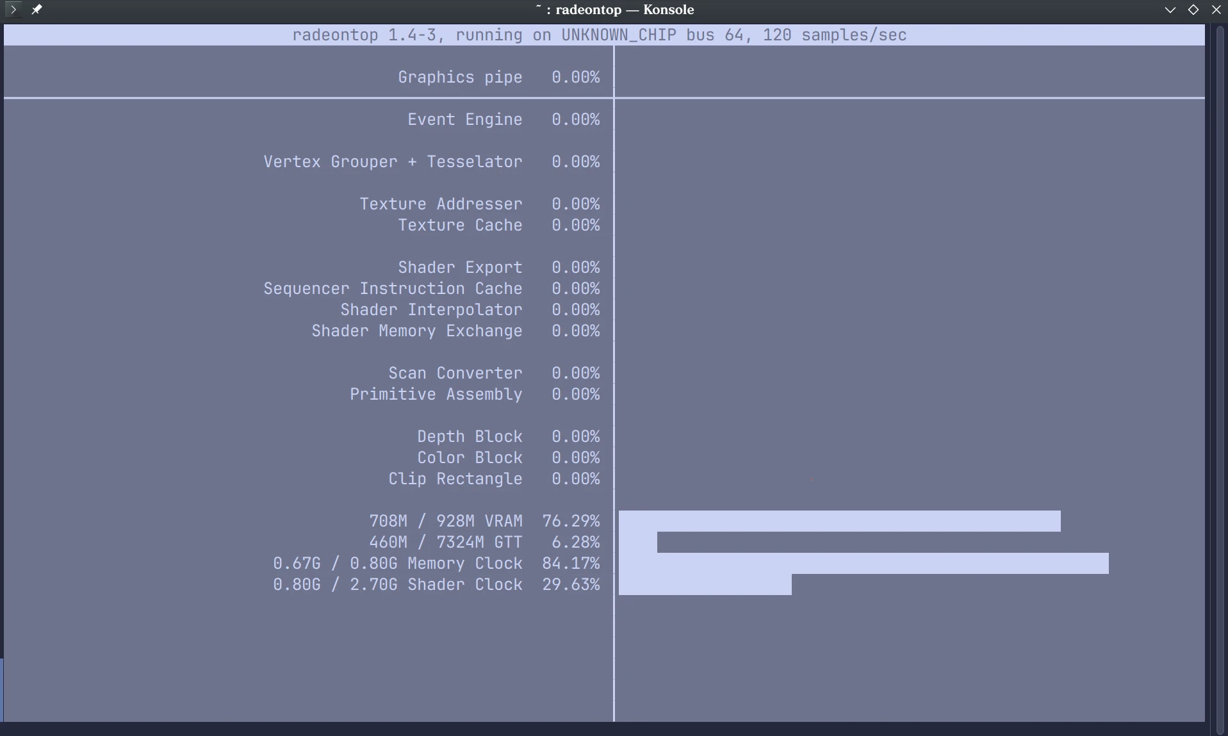Click the Clip Rectangle percentage value
The height and width of the screenshot is (736, 1228).
[x=575, y=479]
